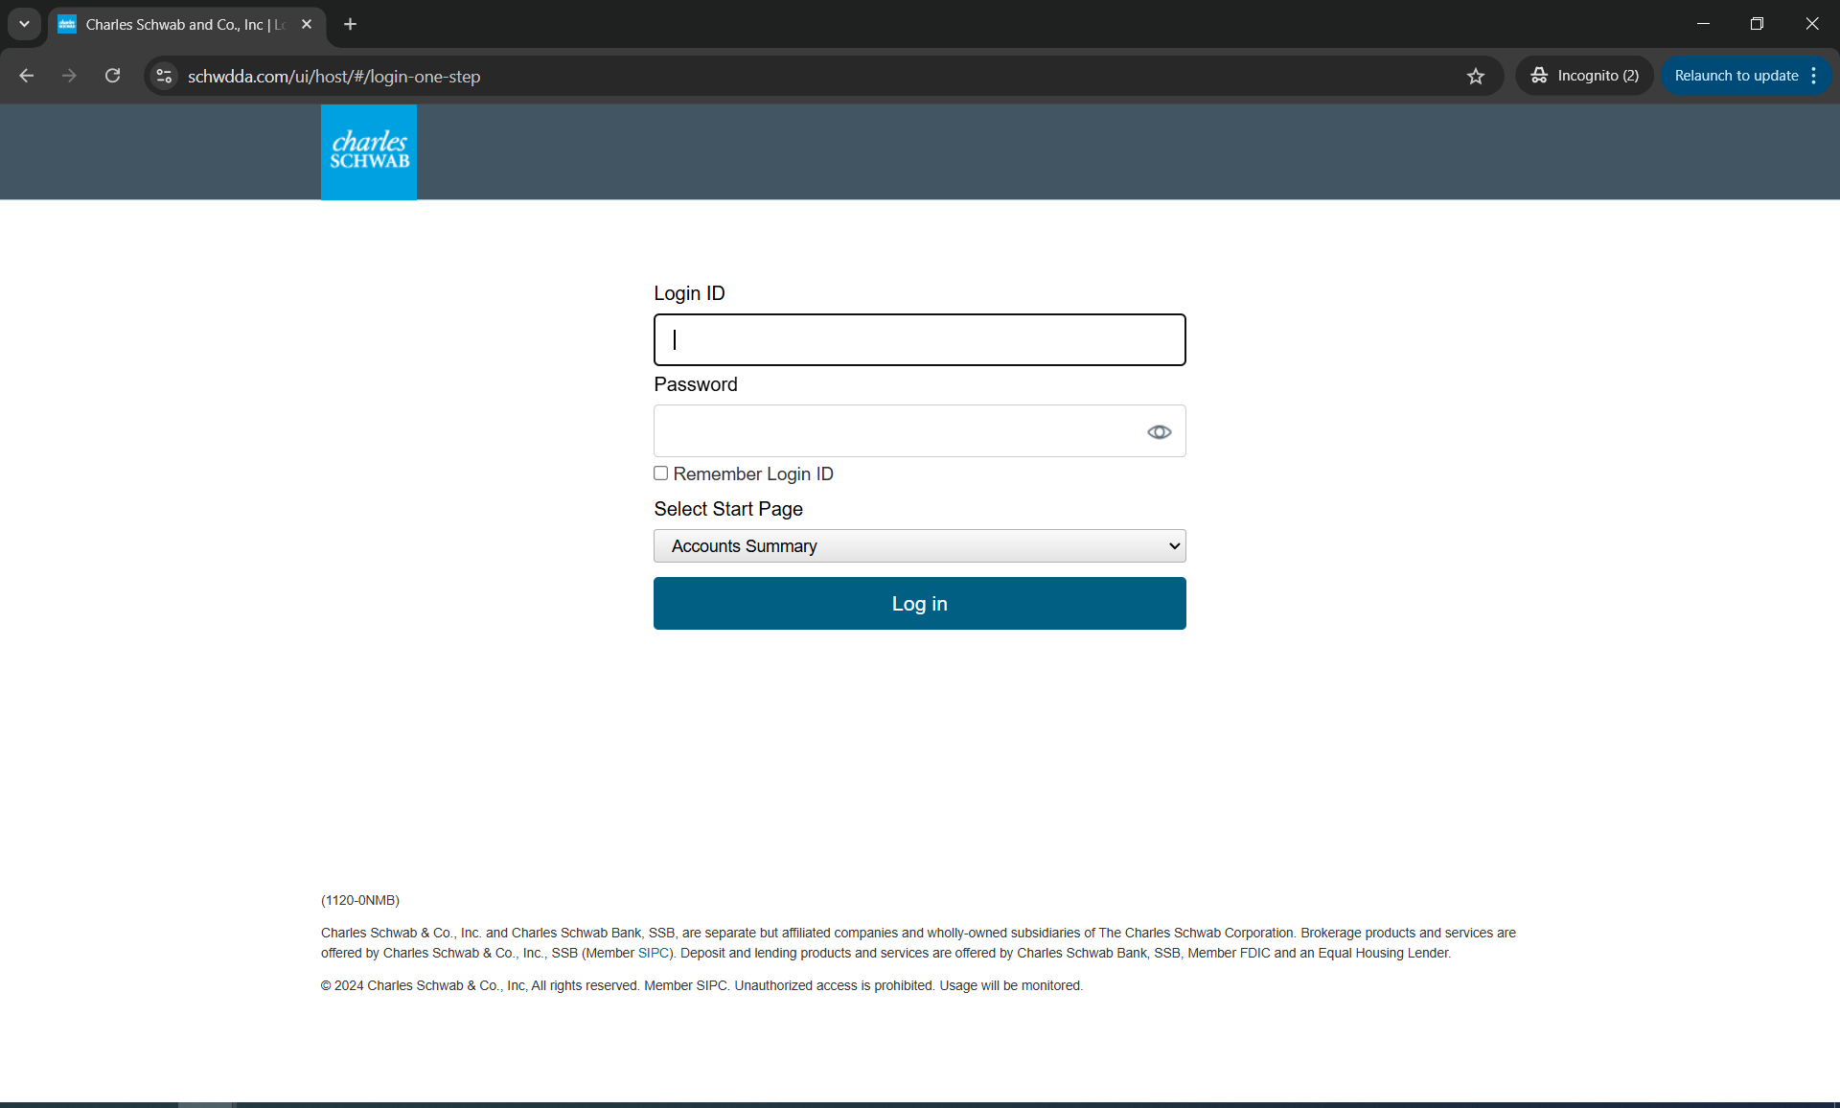
Task: Expand the Select Start Page dropdown
Action: pyautogui.click(x=920, y=546)
